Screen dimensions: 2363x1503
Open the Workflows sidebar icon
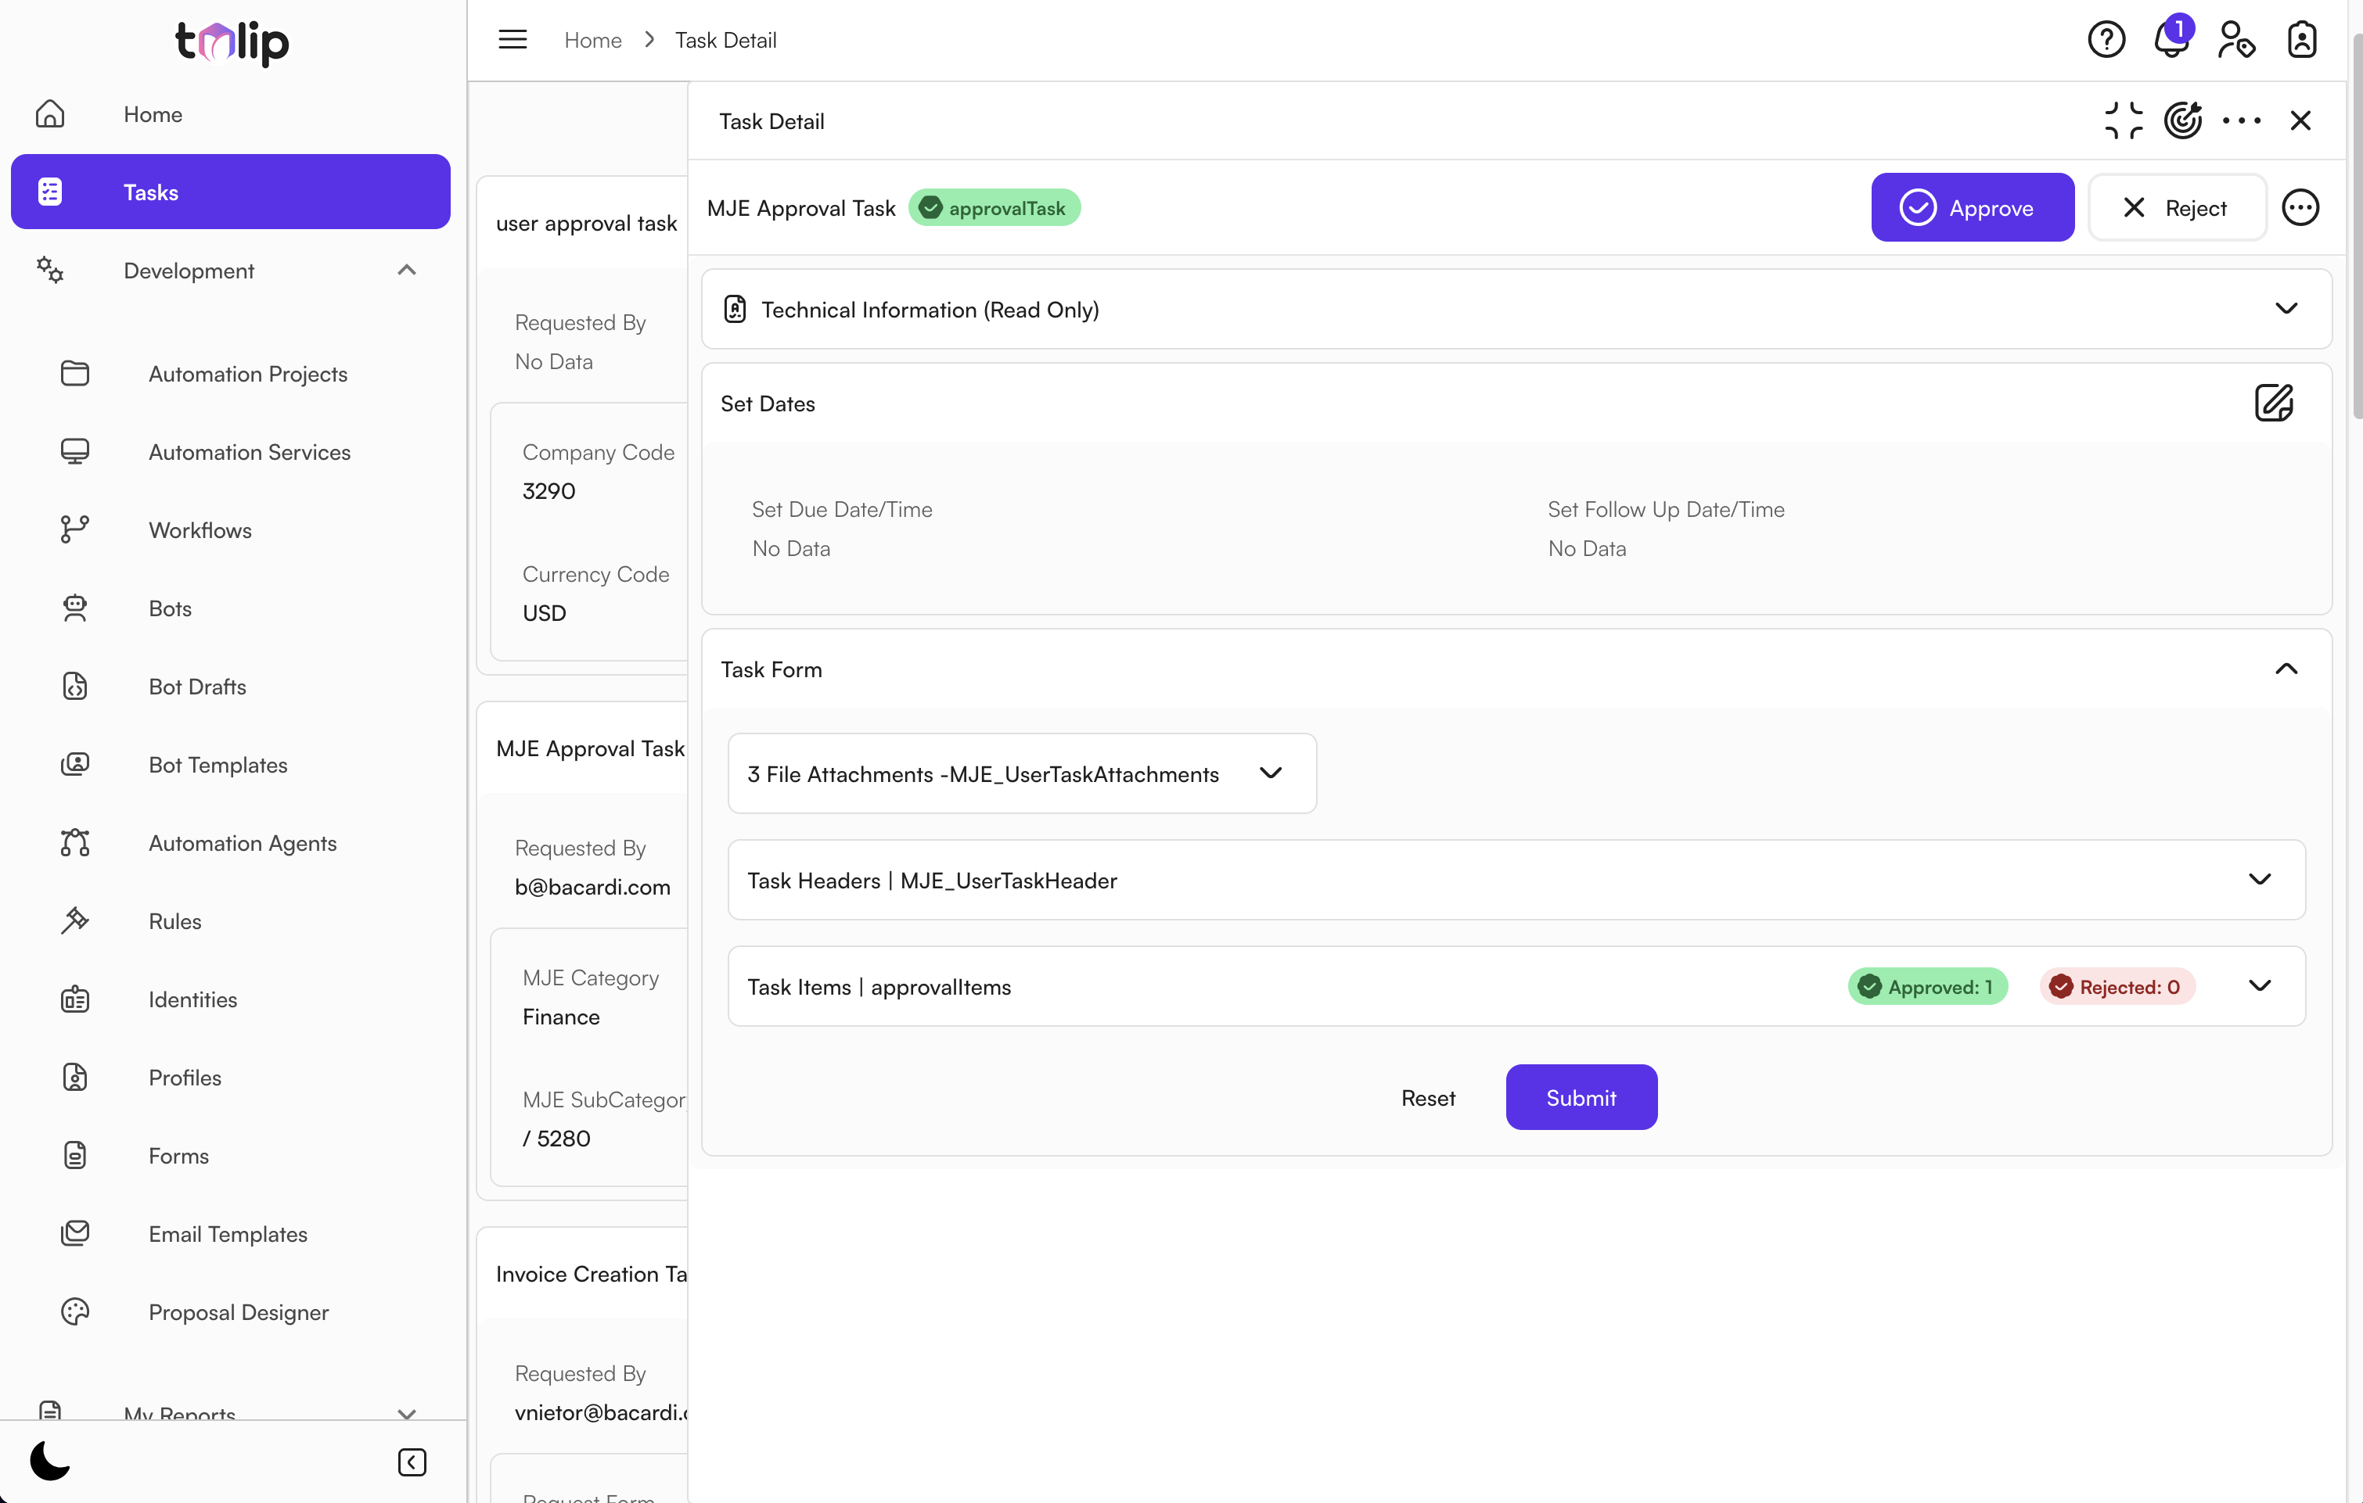tap(76, 529)
